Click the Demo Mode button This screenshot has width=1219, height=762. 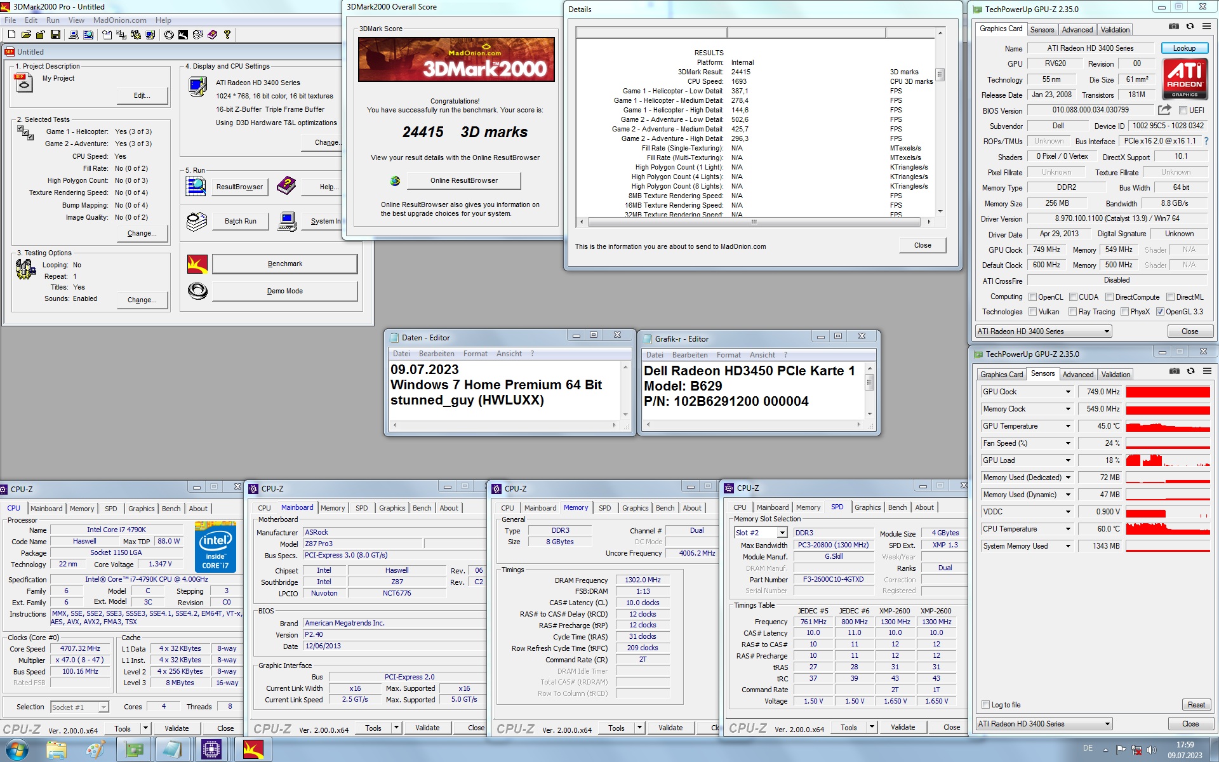tap(284, 291)
